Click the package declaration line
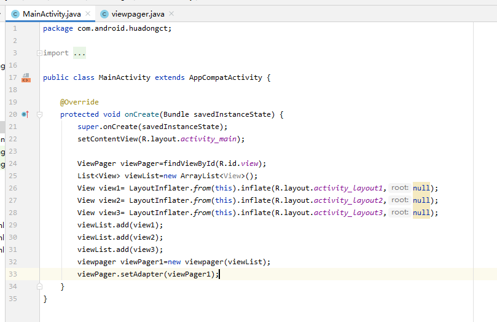Screen dimensions: 497x322 pyautogui.click(x=107, y=28)
